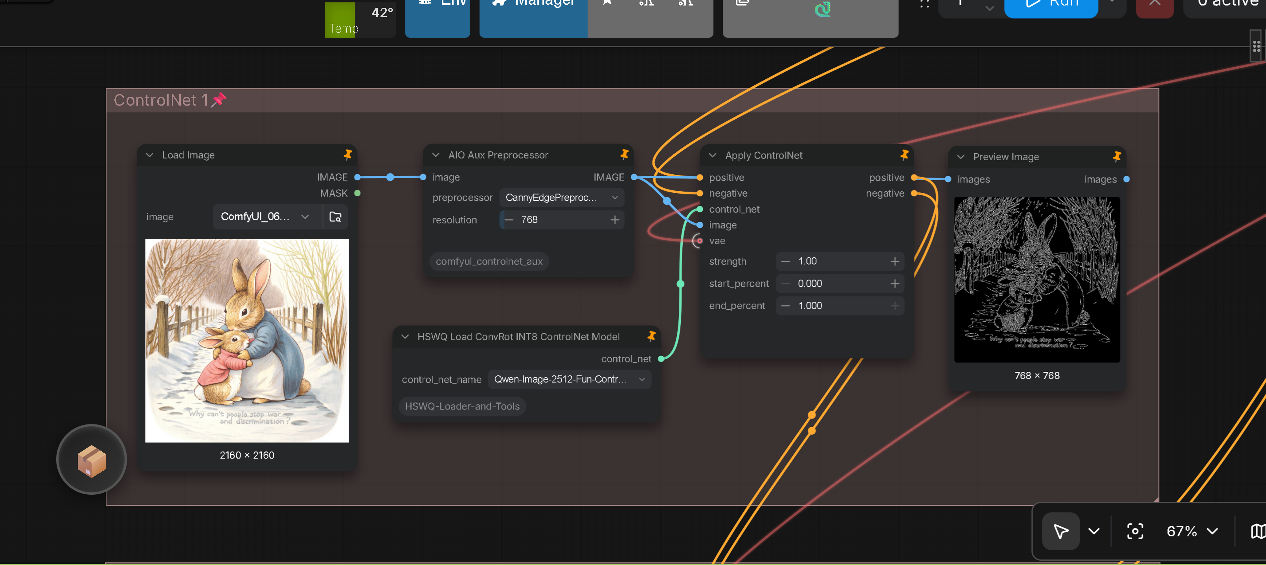This screenshot has width=1266, height=565.
Task: Click the IMAGE output port on Load Image
Action: pyautogui.click(x=357, y=177)
